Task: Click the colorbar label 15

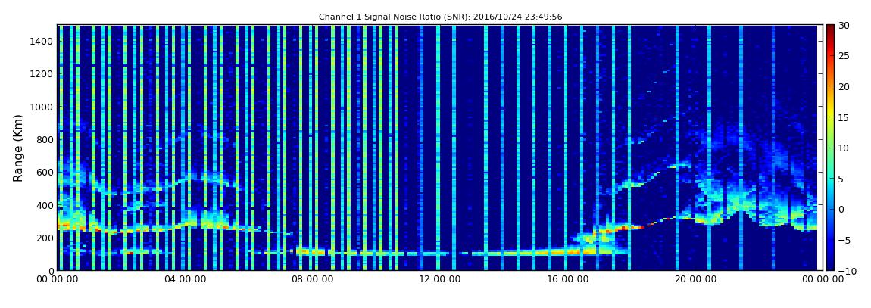Action: (844, 117)
